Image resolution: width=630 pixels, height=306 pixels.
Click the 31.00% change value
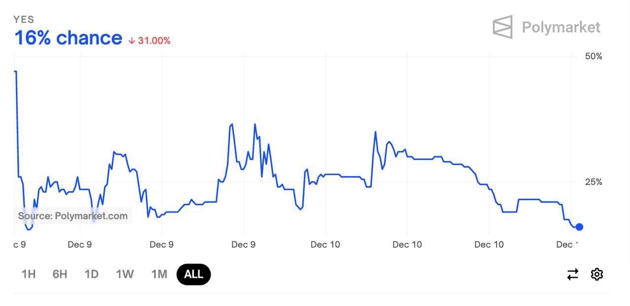point(154,41)
